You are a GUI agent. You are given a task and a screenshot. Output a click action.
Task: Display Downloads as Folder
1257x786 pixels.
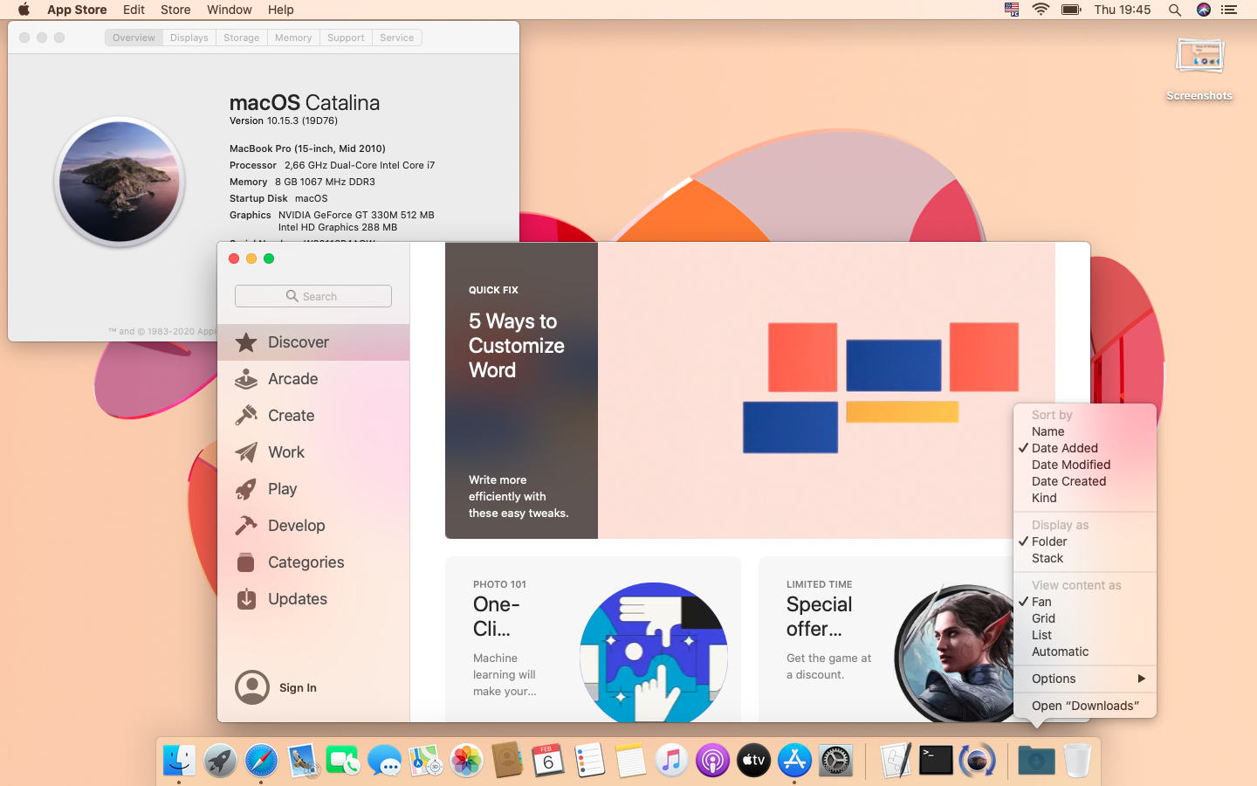point(1085,541)
